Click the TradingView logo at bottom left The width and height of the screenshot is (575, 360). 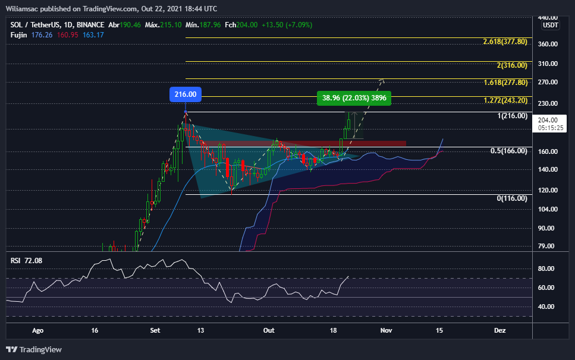(34, 349)
